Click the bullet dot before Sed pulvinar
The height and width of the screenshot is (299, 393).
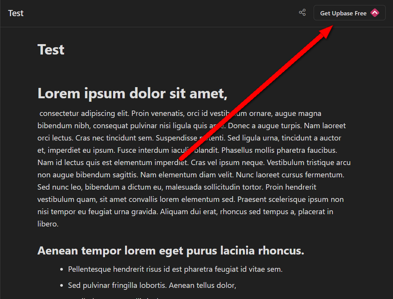[62, 286]
